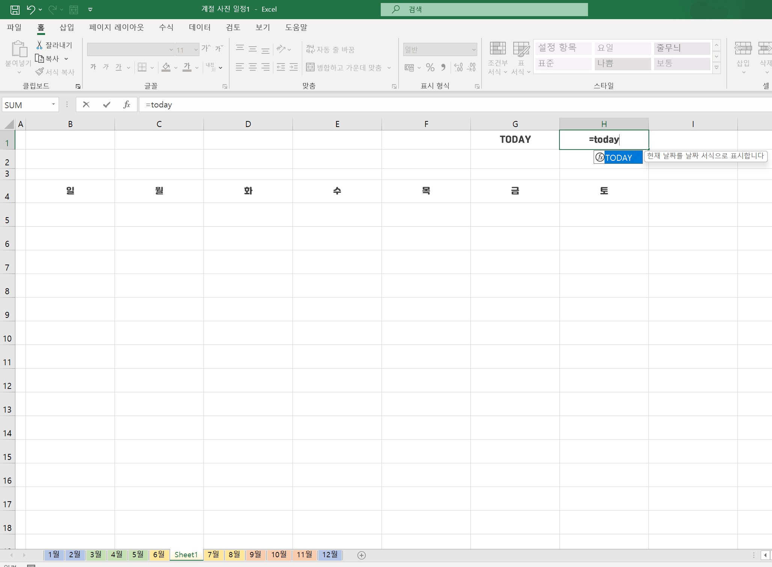Viewport: 772px width, 567px height.
Task: Cancel formula entry with X button
Action: click(86, 104)
